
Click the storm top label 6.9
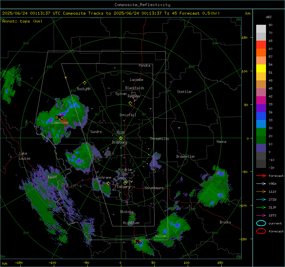138,242
